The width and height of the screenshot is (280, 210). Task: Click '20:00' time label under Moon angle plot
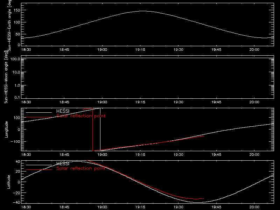tap(254, 102)
